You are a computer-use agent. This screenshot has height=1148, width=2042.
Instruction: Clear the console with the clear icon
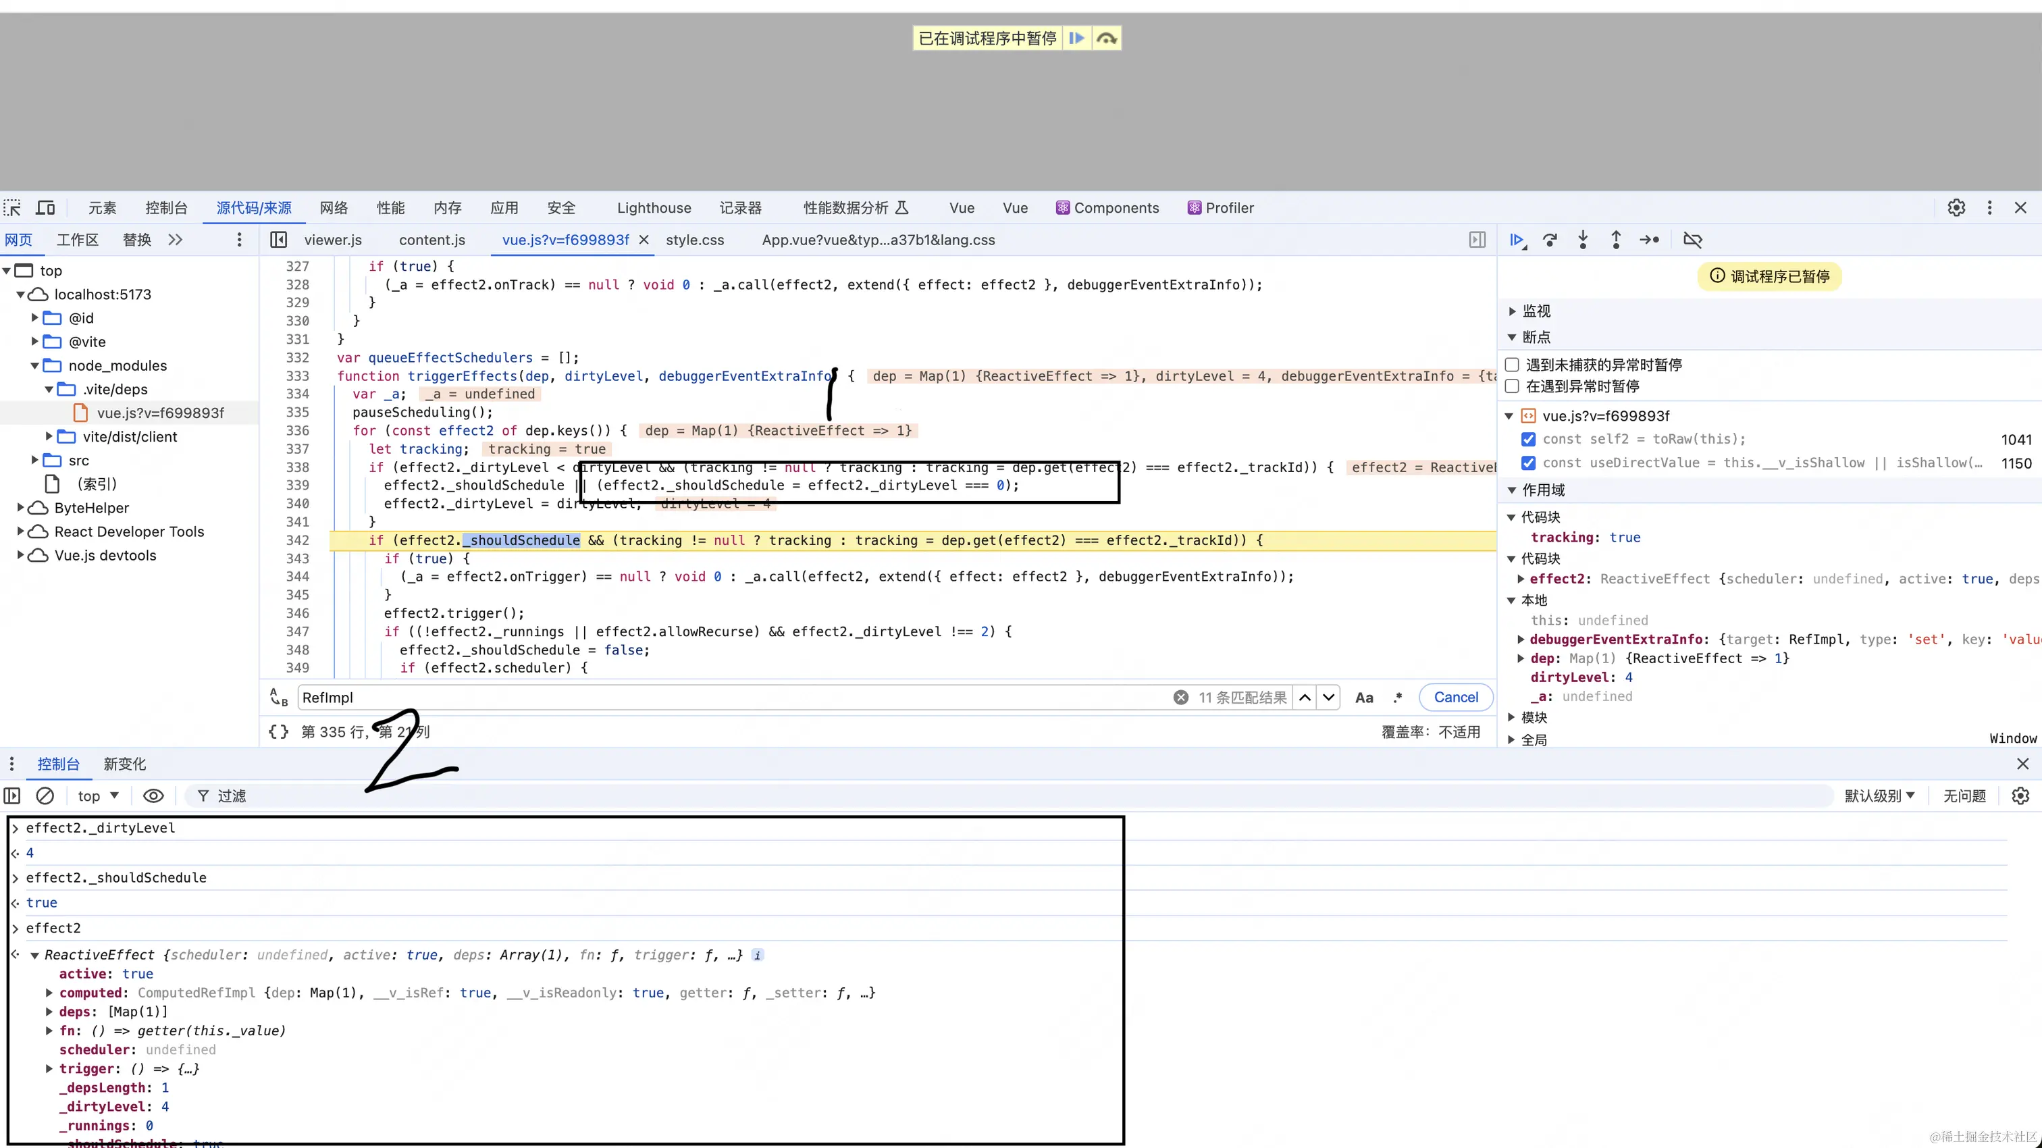point(45,795)
